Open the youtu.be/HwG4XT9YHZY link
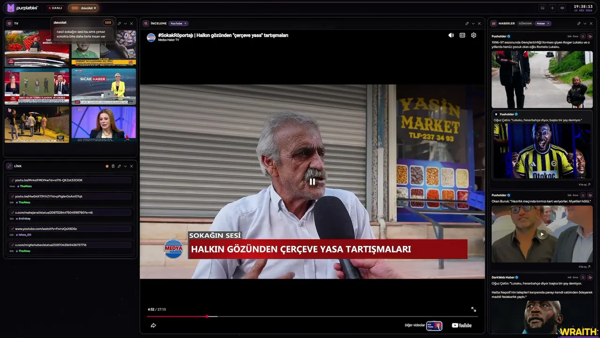 pyautogui.click(x=70, y=196)
